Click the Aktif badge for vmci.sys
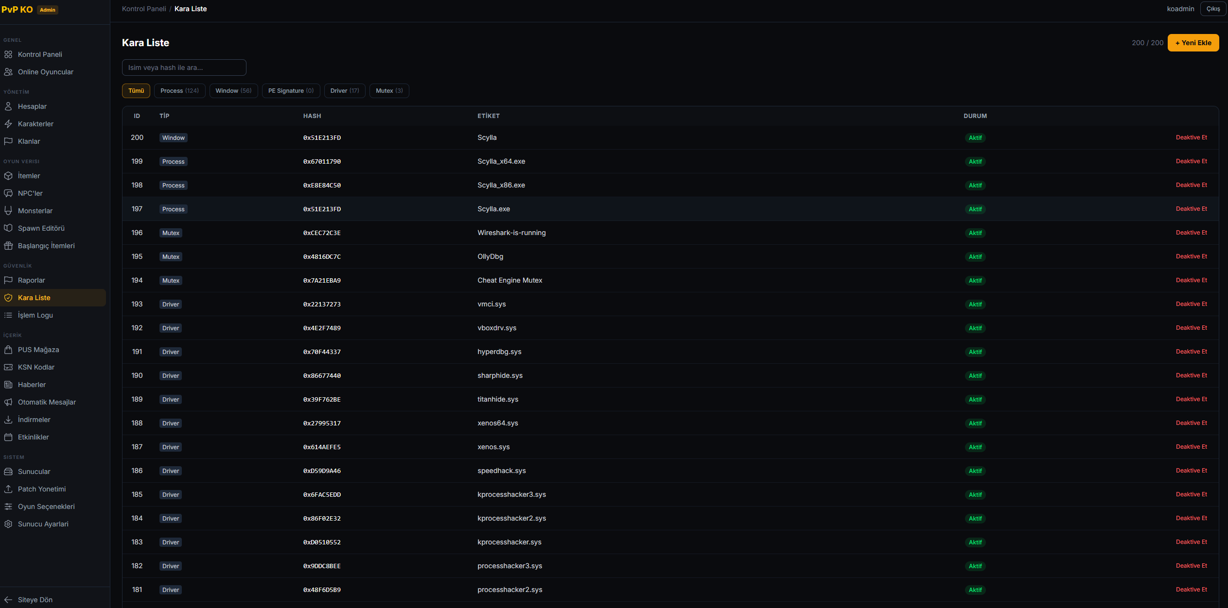The height and width of the screenshot is (608, 1228). tap(975, 304)
